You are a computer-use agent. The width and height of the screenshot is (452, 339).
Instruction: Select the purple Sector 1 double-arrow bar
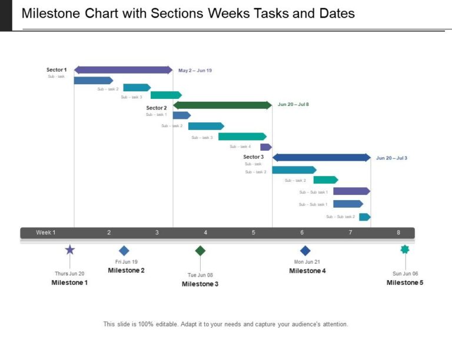pos(124,70)
